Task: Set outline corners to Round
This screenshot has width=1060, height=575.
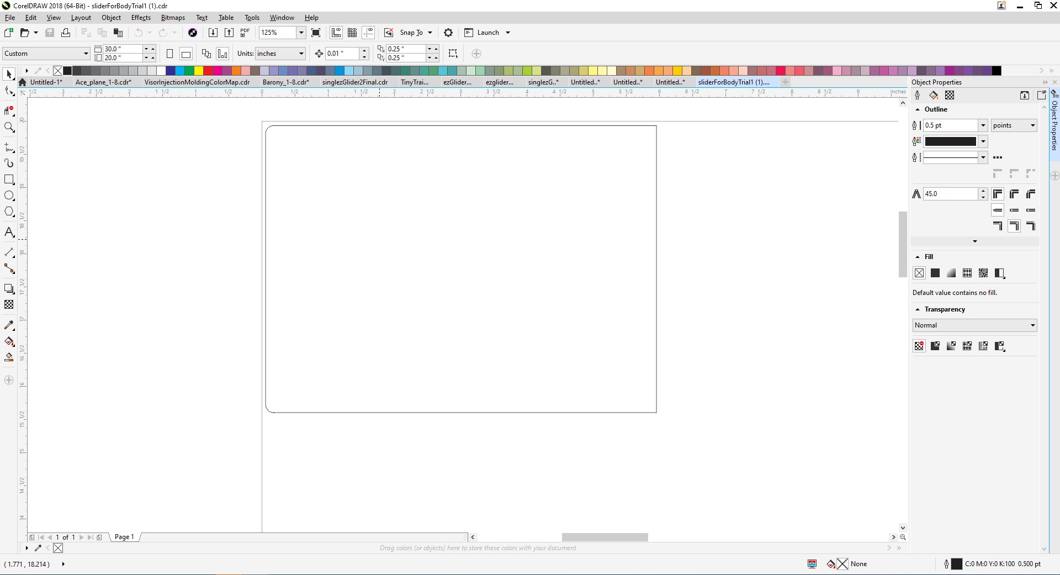Action: click(1014, 194)
